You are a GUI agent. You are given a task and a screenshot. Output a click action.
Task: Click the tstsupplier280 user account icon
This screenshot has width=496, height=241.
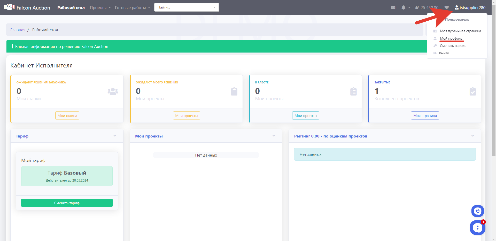click(456, 7)
